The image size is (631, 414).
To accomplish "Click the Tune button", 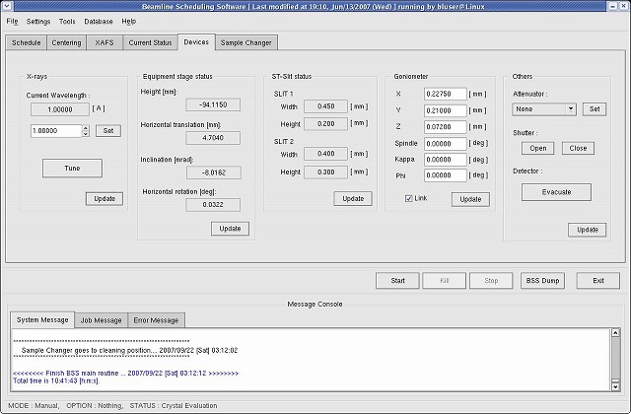I will pos(72,169).
